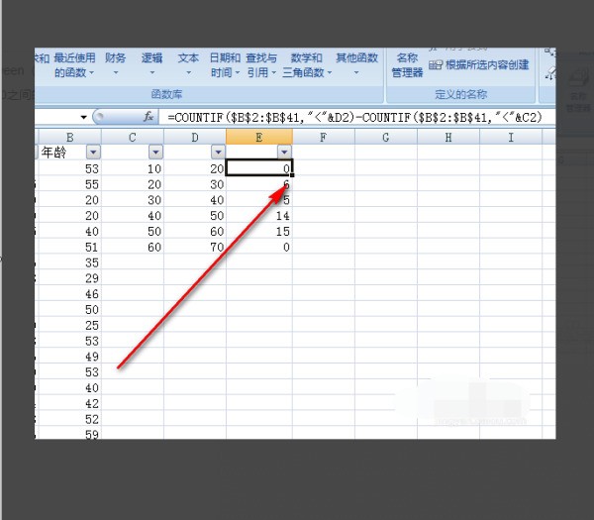
Task: Select the 年龄 header cell
Action: (x=69, y=152)
